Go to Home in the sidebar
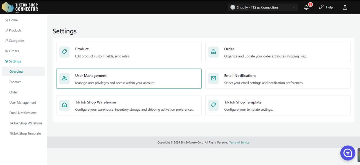Viewport: 360px width, 165px height. click(13, 20)
